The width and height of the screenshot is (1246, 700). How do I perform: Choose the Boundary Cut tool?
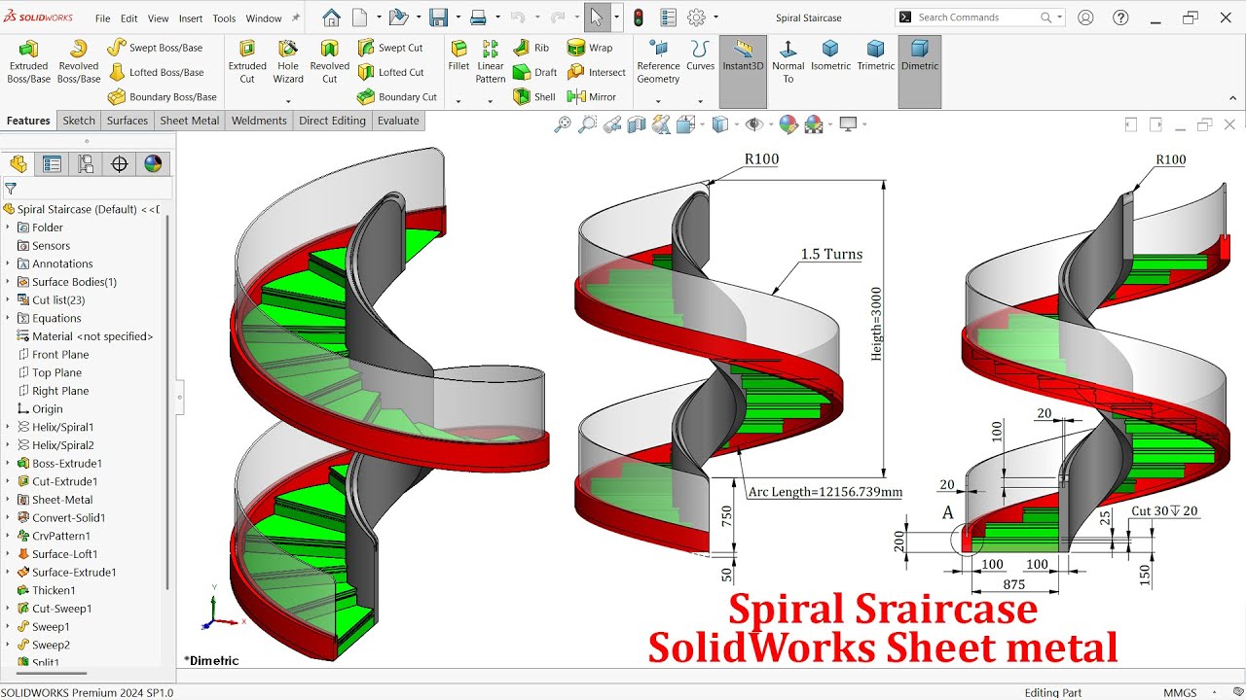(x=397, y=96)
